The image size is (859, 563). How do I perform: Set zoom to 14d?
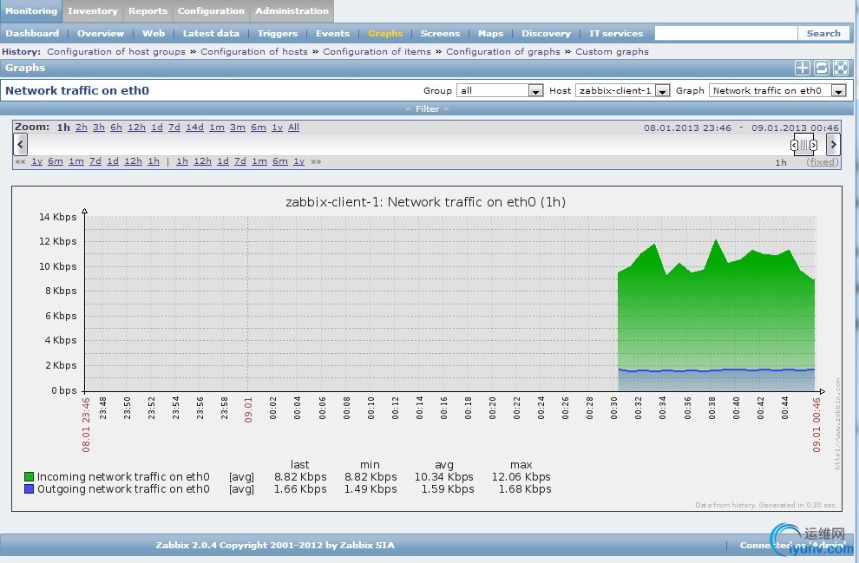click(x=194, y=127)
